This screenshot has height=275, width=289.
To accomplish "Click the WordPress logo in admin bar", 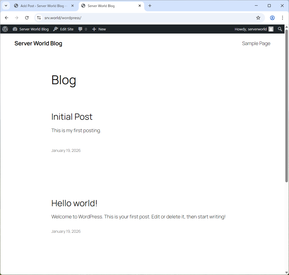I will click(5, 29).
